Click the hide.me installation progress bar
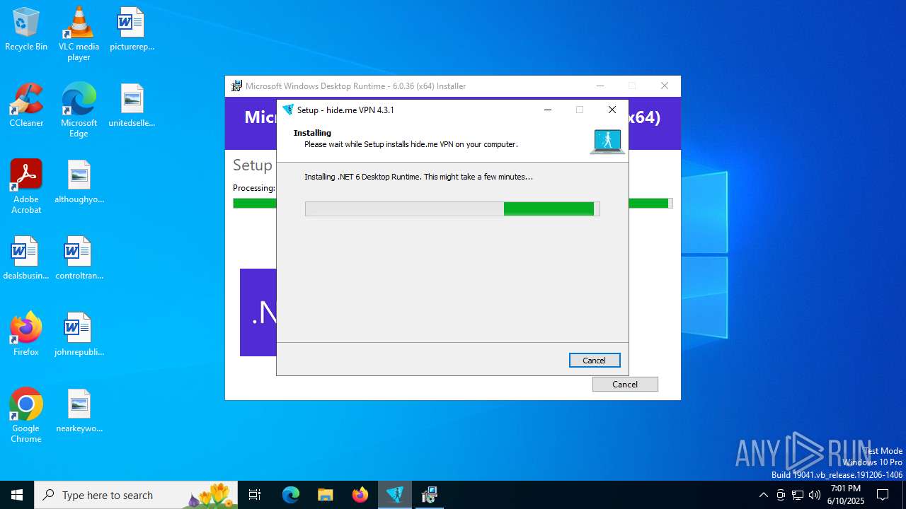This screenshot has height=509, width=906. 452,209
